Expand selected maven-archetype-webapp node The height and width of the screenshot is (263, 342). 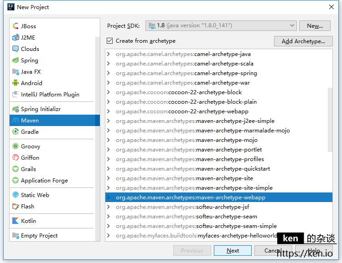pyautogui.click(x=109, y=197)
